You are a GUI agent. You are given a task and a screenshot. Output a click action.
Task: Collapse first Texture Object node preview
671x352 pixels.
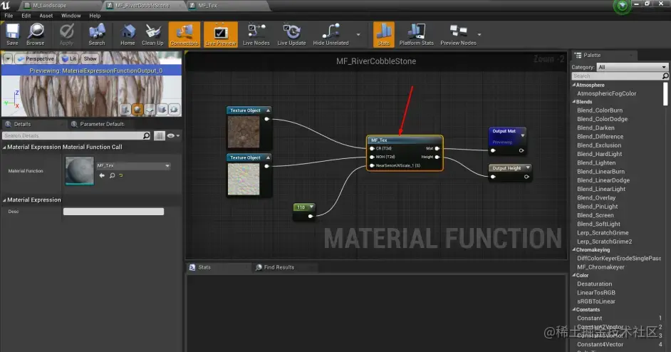[268, 110]
